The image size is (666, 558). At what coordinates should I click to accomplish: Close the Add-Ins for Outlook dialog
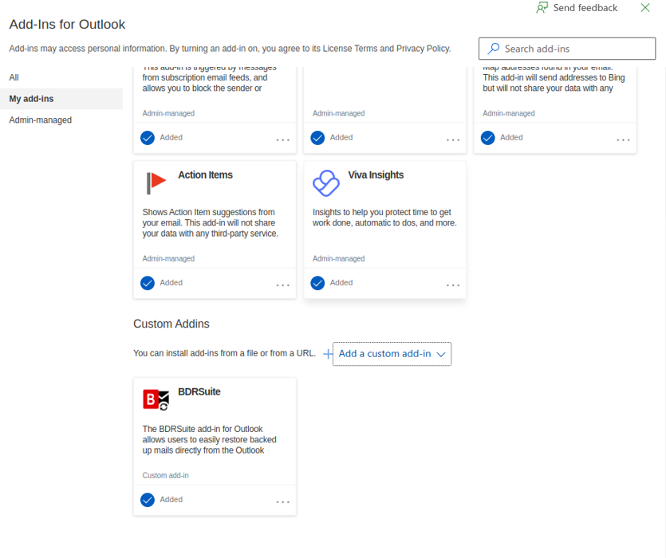[x=645, y=8]
